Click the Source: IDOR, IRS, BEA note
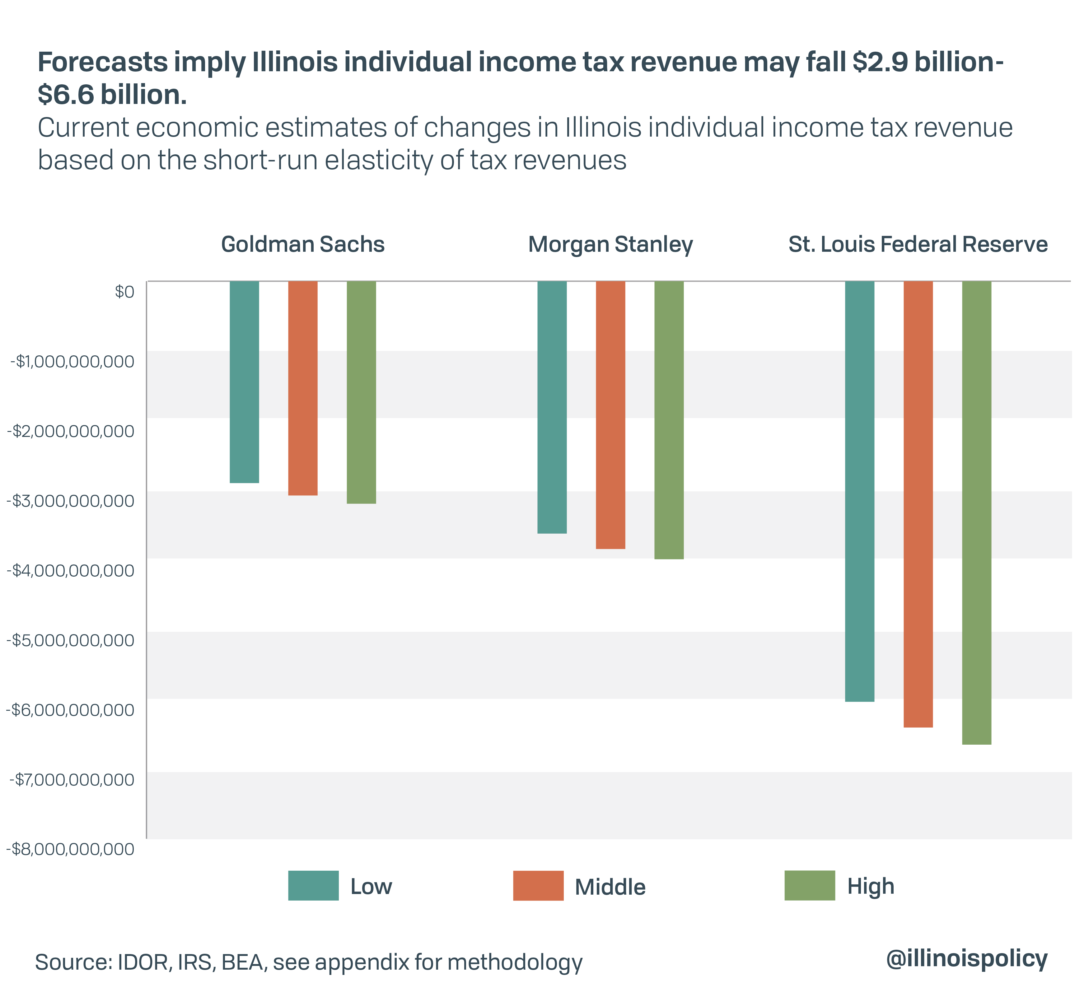Screen dimensions: 1089x1002 click(x=308, y=962)
